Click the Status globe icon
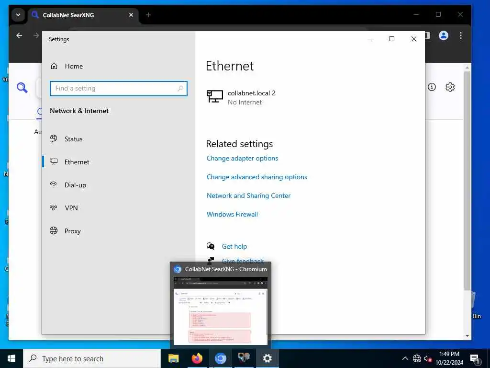Image resolution: width=490 pixels, height=368 pixels. coord(54,138)
